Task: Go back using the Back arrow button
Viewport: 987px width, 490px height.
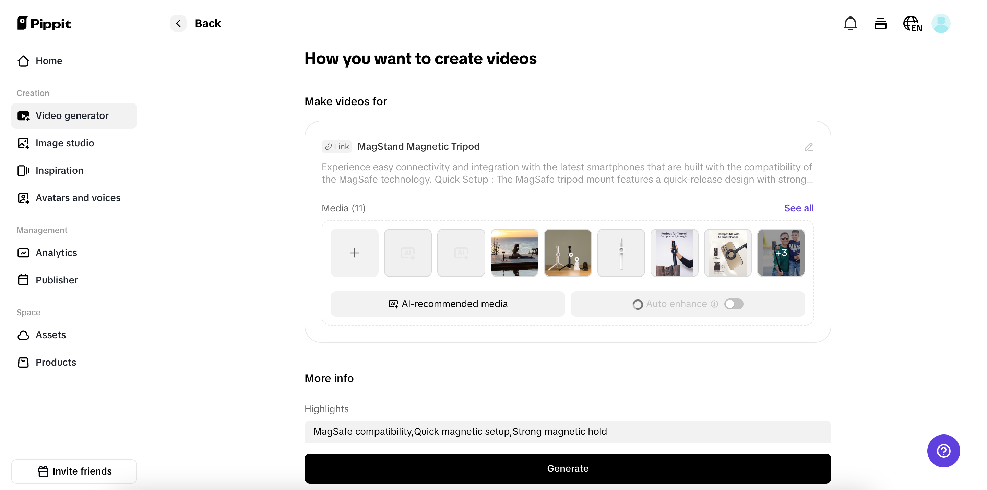Action: click(x=178, y=23)
